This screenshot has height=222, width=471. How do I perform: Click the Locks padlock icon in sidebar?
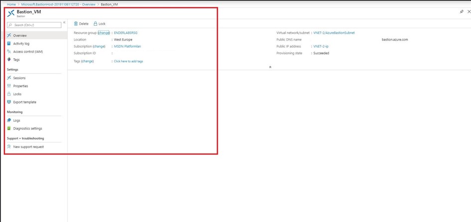(9, 94)
